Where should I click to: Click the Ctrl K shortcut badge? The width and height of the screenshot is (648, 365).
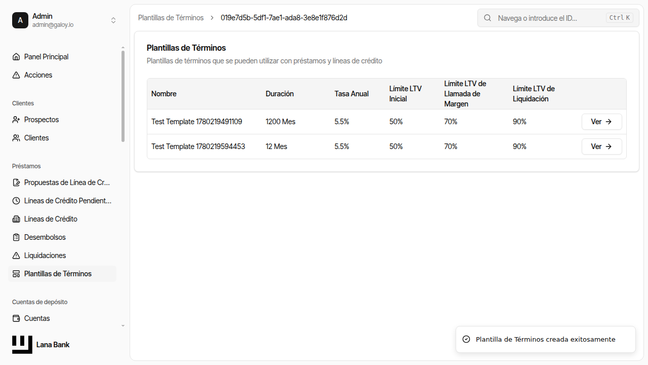click(x=620, y=18)
